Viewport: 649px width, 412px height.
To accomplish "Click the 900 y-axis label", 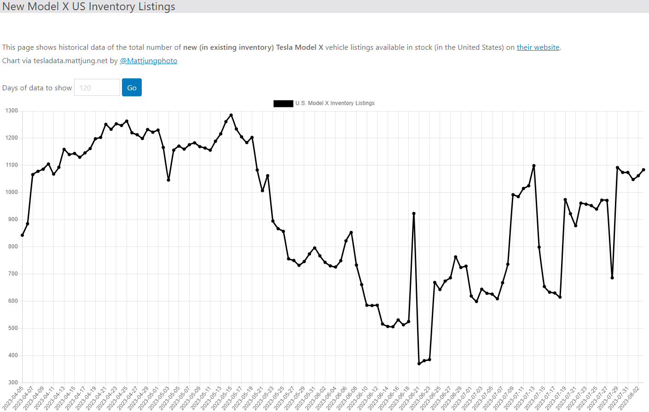I will (x=13, y=219).
